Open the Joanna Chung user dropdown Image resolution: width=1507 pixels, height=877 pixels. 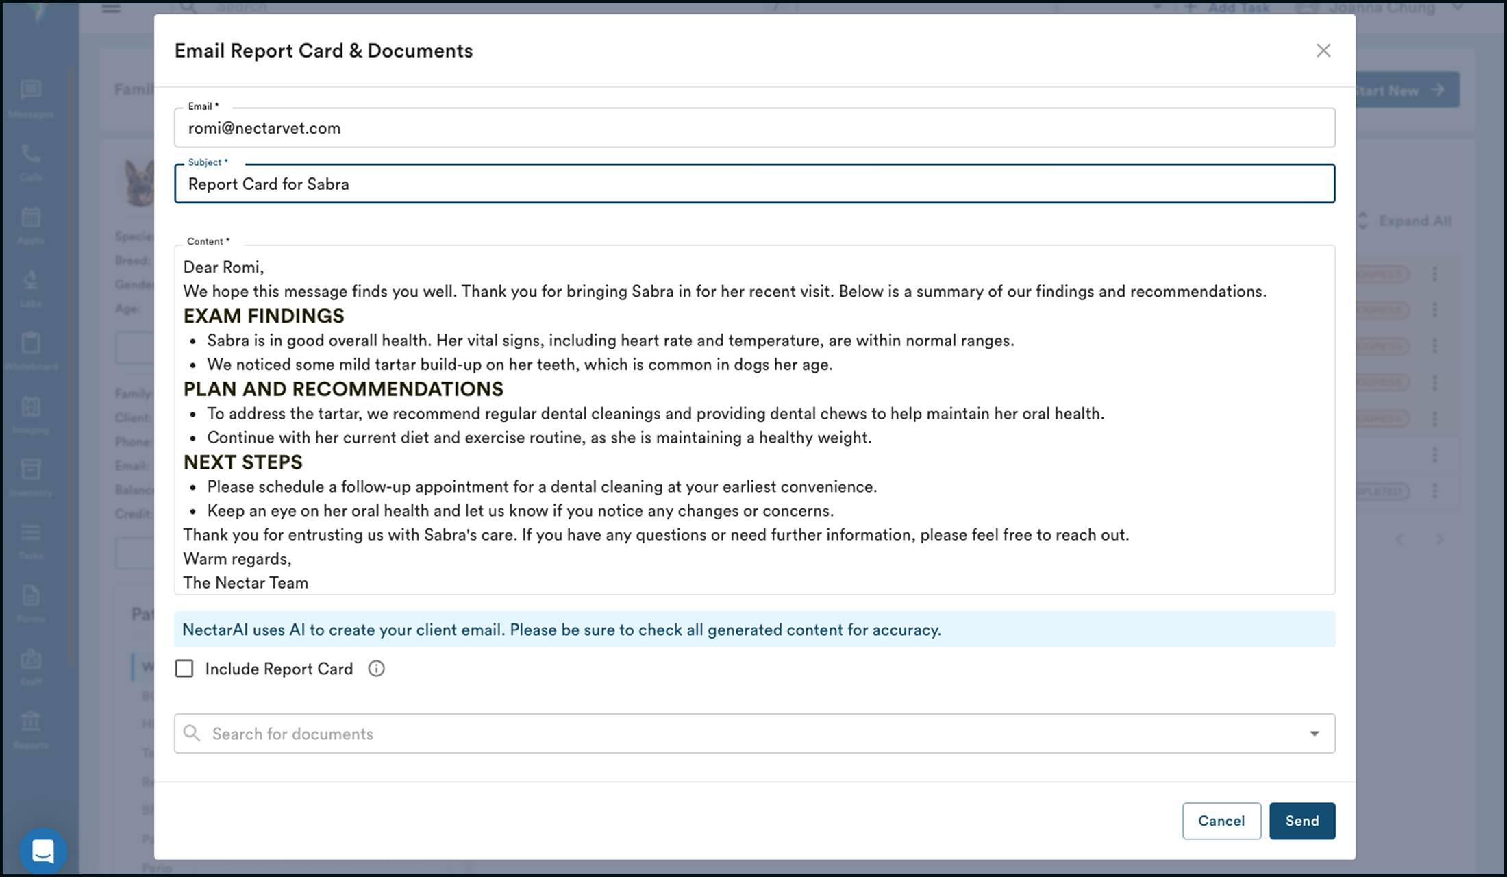(1384, 8)
